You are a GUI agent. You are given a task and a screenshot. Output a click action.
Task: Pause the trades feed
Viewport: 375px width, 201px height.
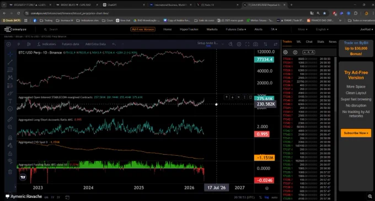click(295, 52)
